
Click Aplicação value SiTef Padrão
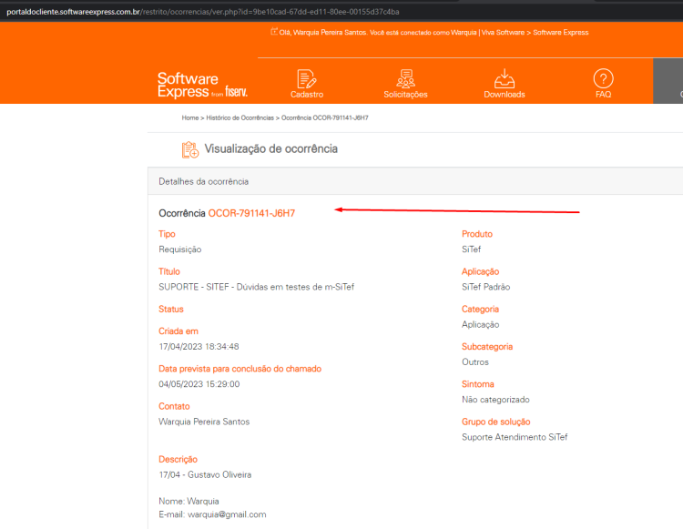pos(485,287)
